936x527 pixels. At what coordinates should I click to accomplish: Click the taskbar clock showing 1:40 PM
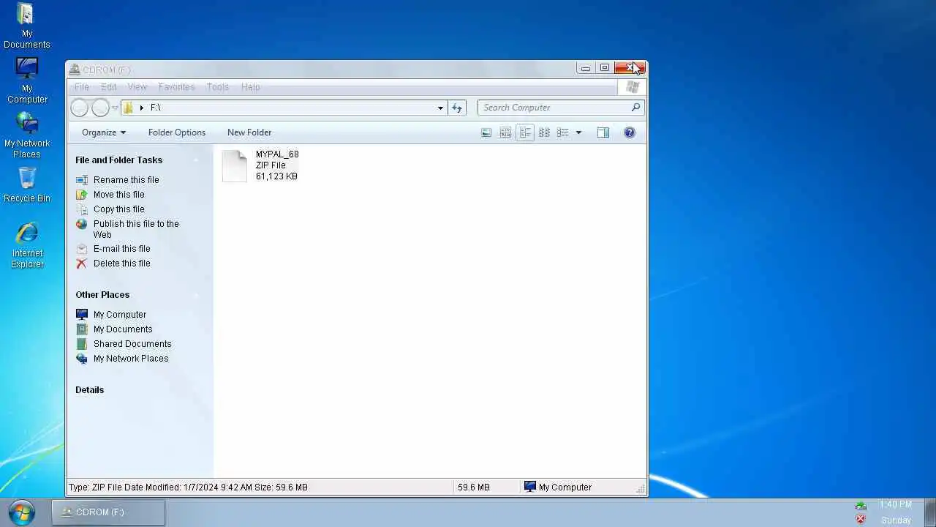coord(896,504)
